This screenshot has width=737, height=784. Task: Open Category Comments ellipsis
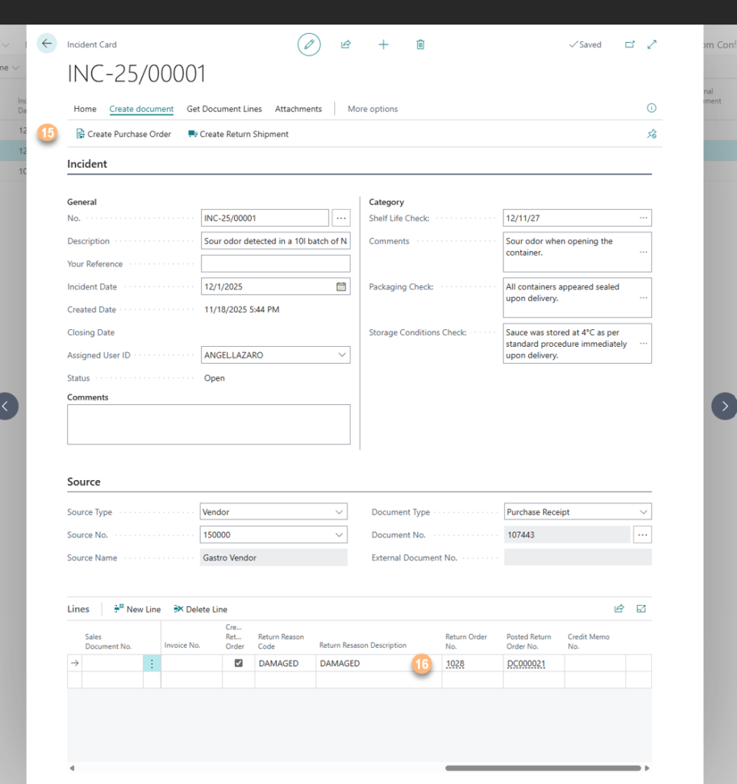coord(644,252)
